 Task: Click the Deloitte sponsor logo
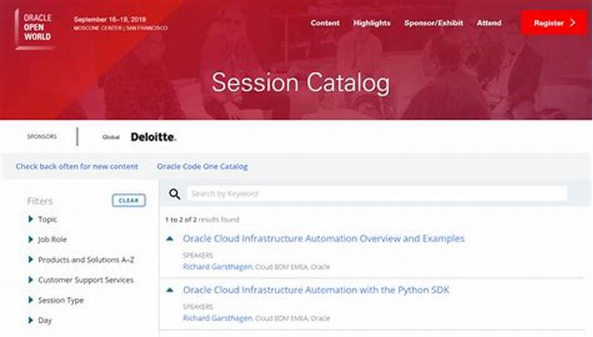(153, 137)
